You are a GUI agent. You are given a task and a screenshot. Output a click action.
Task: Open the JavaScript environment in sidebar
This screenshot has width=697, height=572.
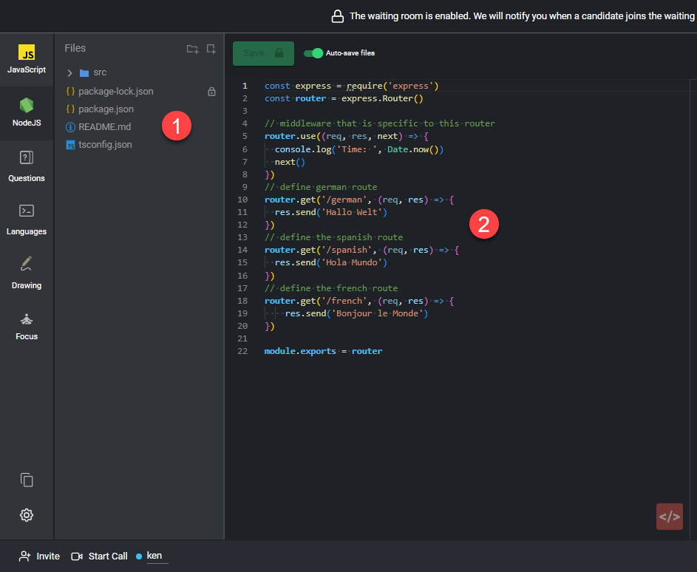tap(27, 59)
